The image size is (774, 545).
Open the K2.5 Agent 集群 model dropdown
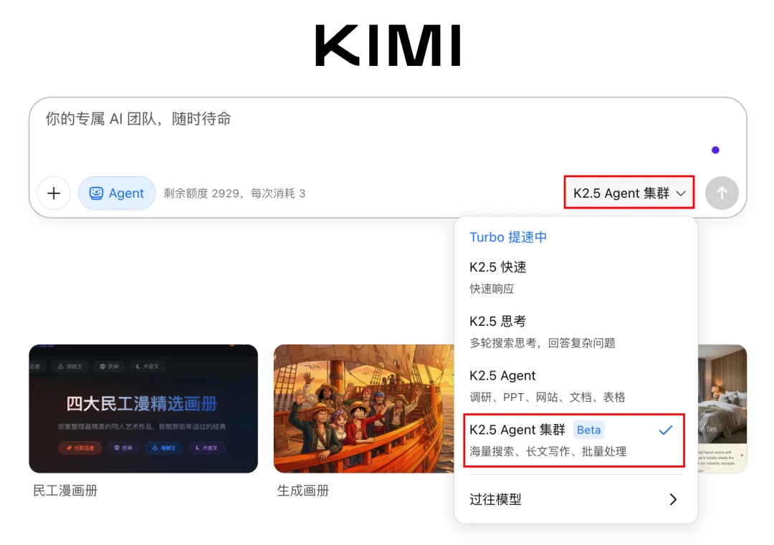pos(629,193)
